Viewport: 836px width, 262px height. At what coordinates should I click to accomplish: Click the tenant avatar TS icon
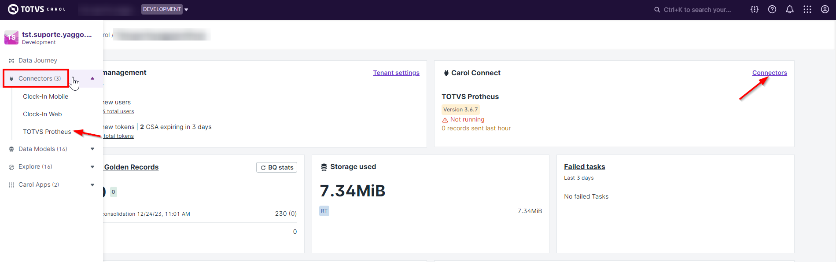(11, 38)
